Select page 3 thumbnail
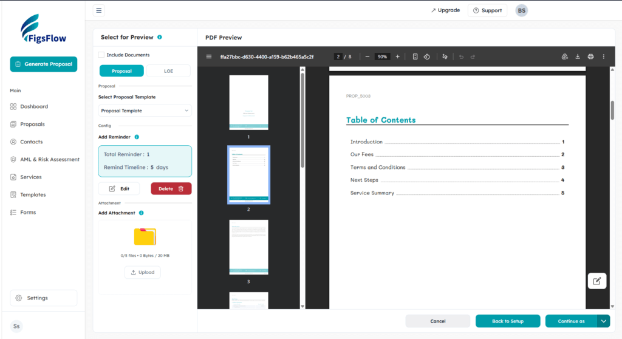622x339 pixels. pyautogui.click(x=248, y=247)
